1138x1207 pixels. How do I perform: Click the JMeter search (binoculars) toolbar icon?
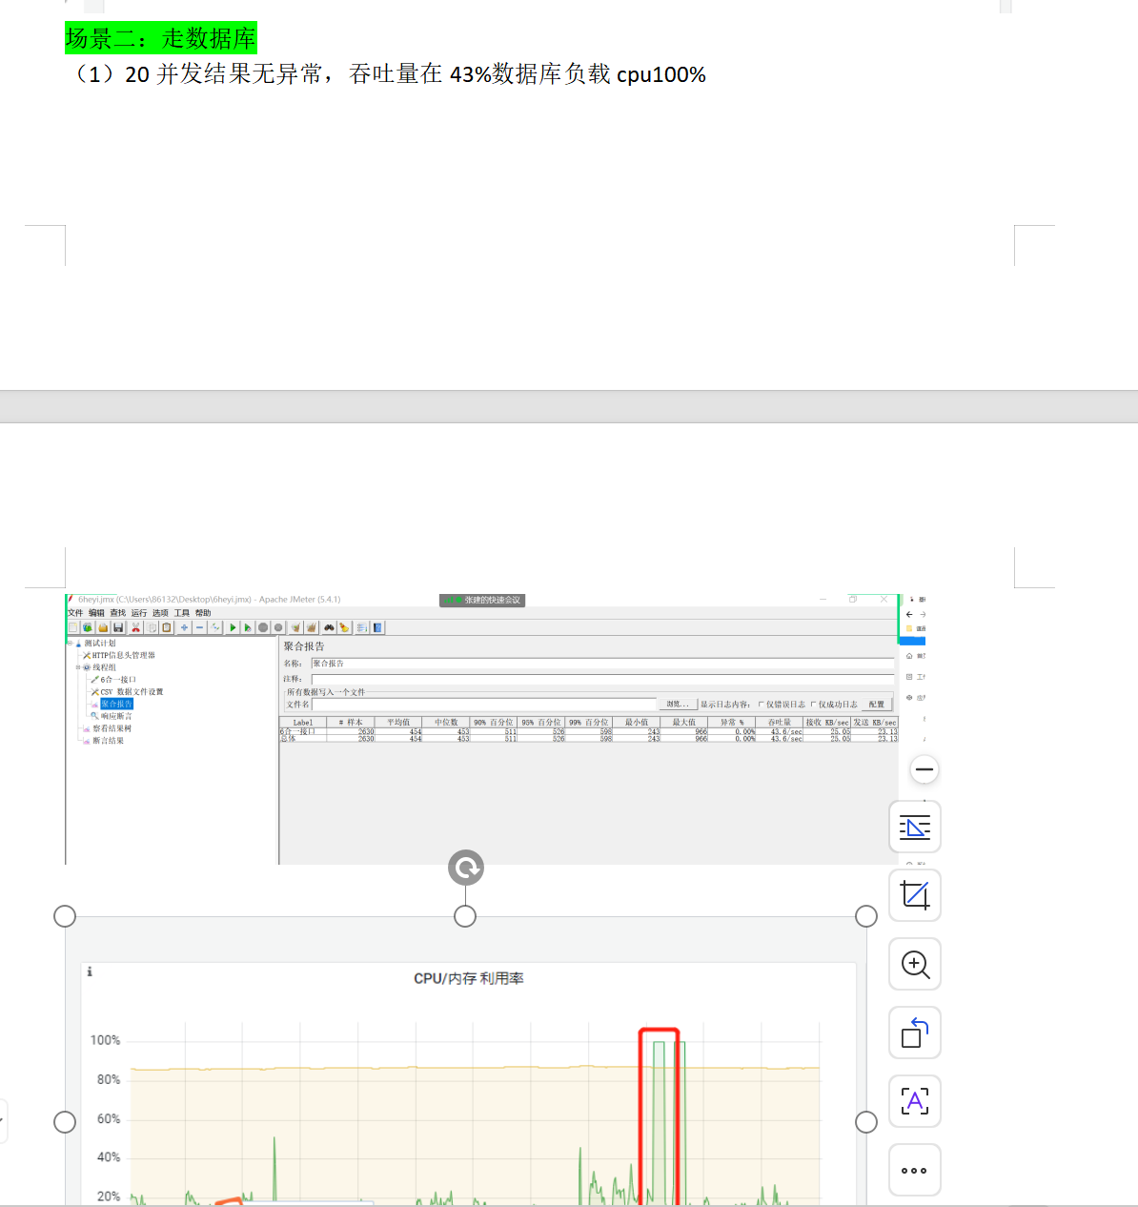coord(329,627)
